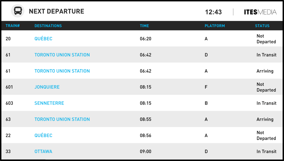This screenshot has width=284, height=161.
Task: Open the SENNETERRE destination link
Action: 49,103
